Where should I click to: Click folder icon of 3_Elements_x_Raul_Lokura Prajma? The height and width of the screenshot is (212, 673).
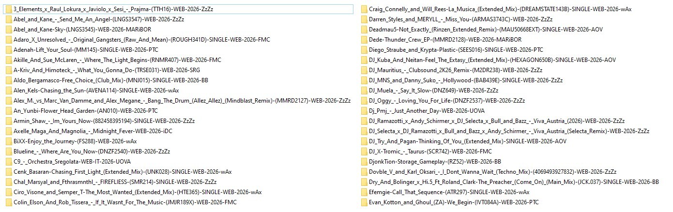(8, 9)
